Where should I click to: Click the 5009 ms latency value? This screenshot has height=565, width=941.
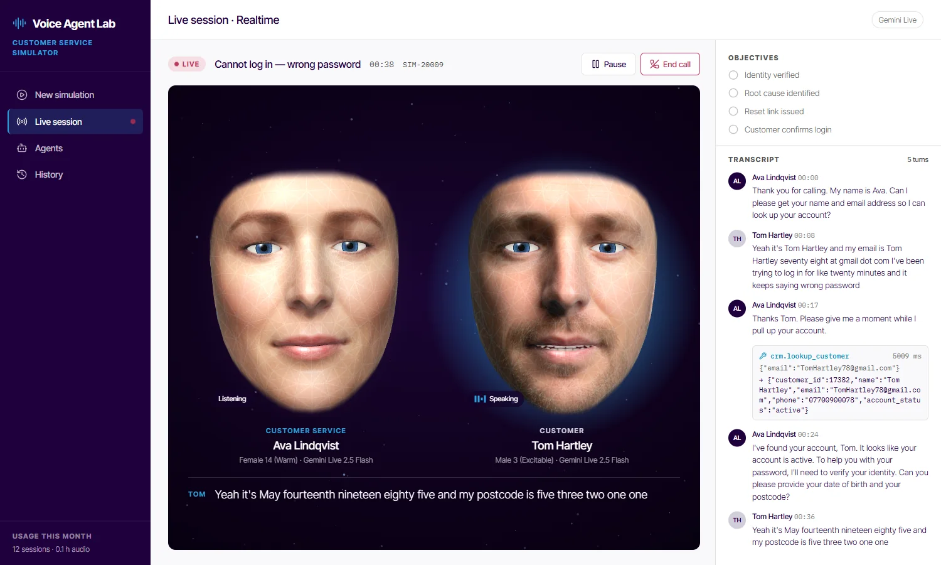pos(907,356)
